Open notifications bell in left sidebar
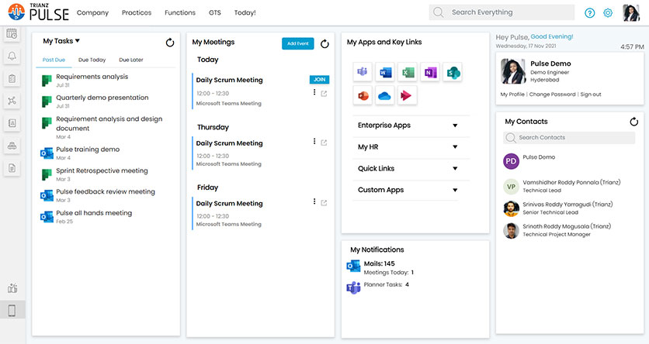The height and width of the screenshot is (344, 649). point(12,56)
